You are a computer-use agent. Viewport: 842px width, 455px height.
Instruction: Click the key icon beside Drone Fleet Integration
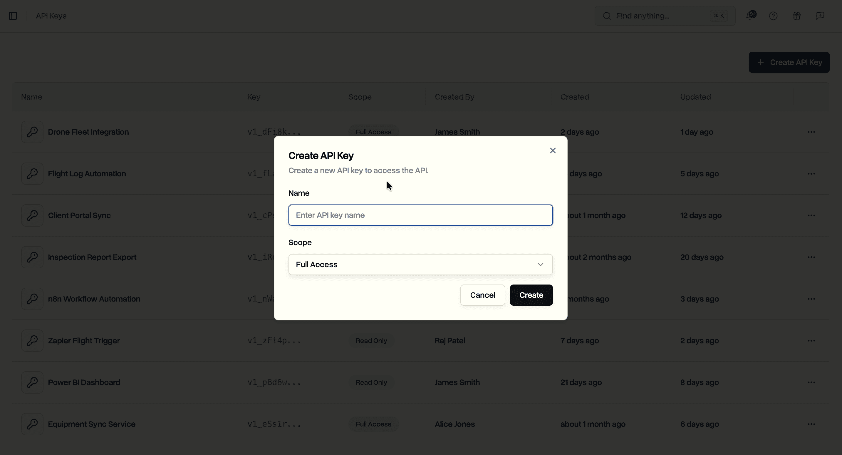[32, 131]
